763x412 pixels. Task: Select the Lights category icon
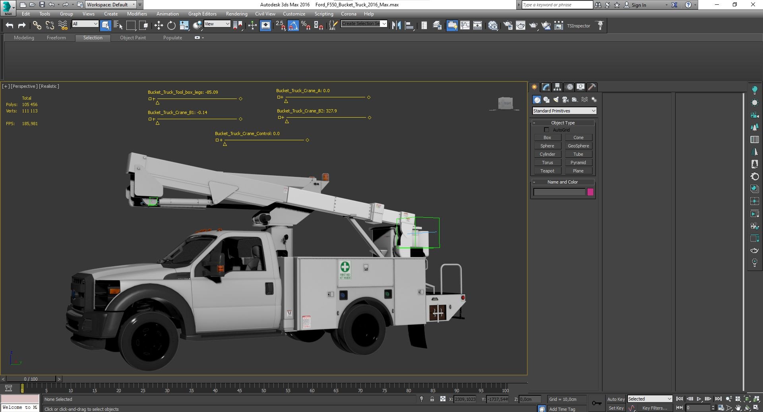tap(556, 100)
